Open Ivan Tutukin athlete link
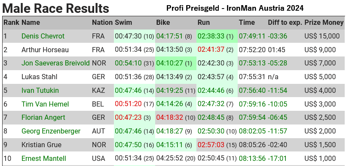This screenshot has width=349, height=166. point(40,90)
